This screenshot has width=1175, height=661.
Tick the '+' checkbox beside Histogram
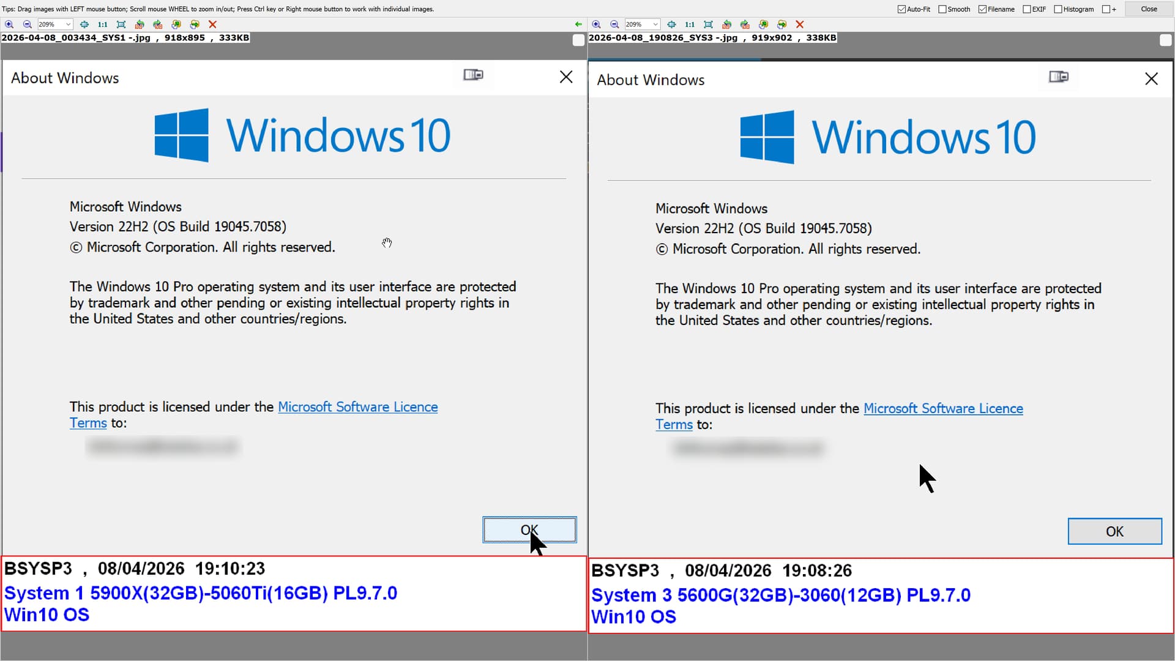point(1106,9)
